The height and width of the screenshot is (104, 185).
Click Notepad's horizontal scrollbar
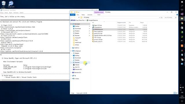[35, 80]
